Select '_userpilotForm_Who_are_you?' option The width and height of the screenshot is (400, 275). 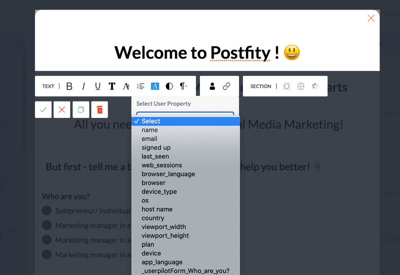[x=185, y=270]
